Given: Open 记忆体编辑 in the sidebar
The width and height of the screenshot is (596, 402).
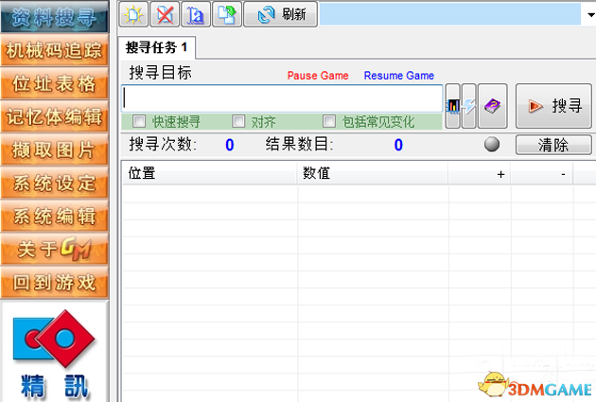Looking at the screenshot, I should (x=53, y=116).
